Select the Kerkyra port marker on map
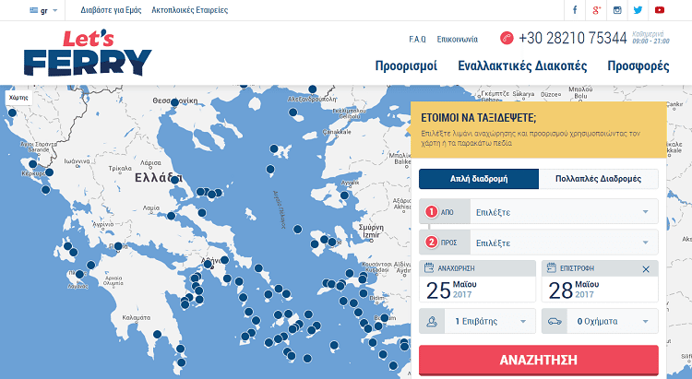The height and width of the screenshot is (379, 692). pyautogui.click(x=32, y=164)
